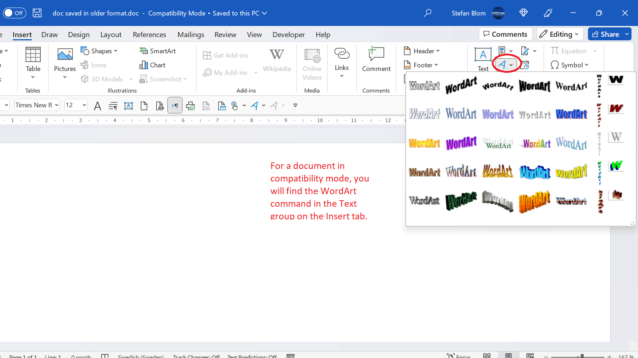This screenshot has width=638, height=358.
Task: Click the text box icon in quick toolbar
Action: click(129, 106)
